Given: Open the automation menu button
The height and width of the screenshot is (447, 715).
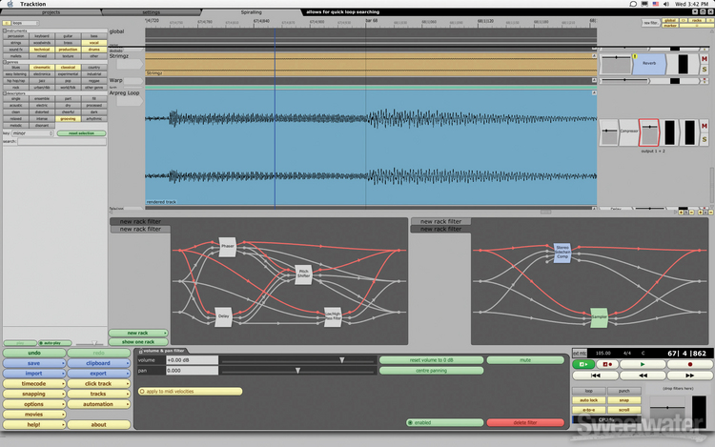Looking at the screenshot, I should click(x=98, y=404).
